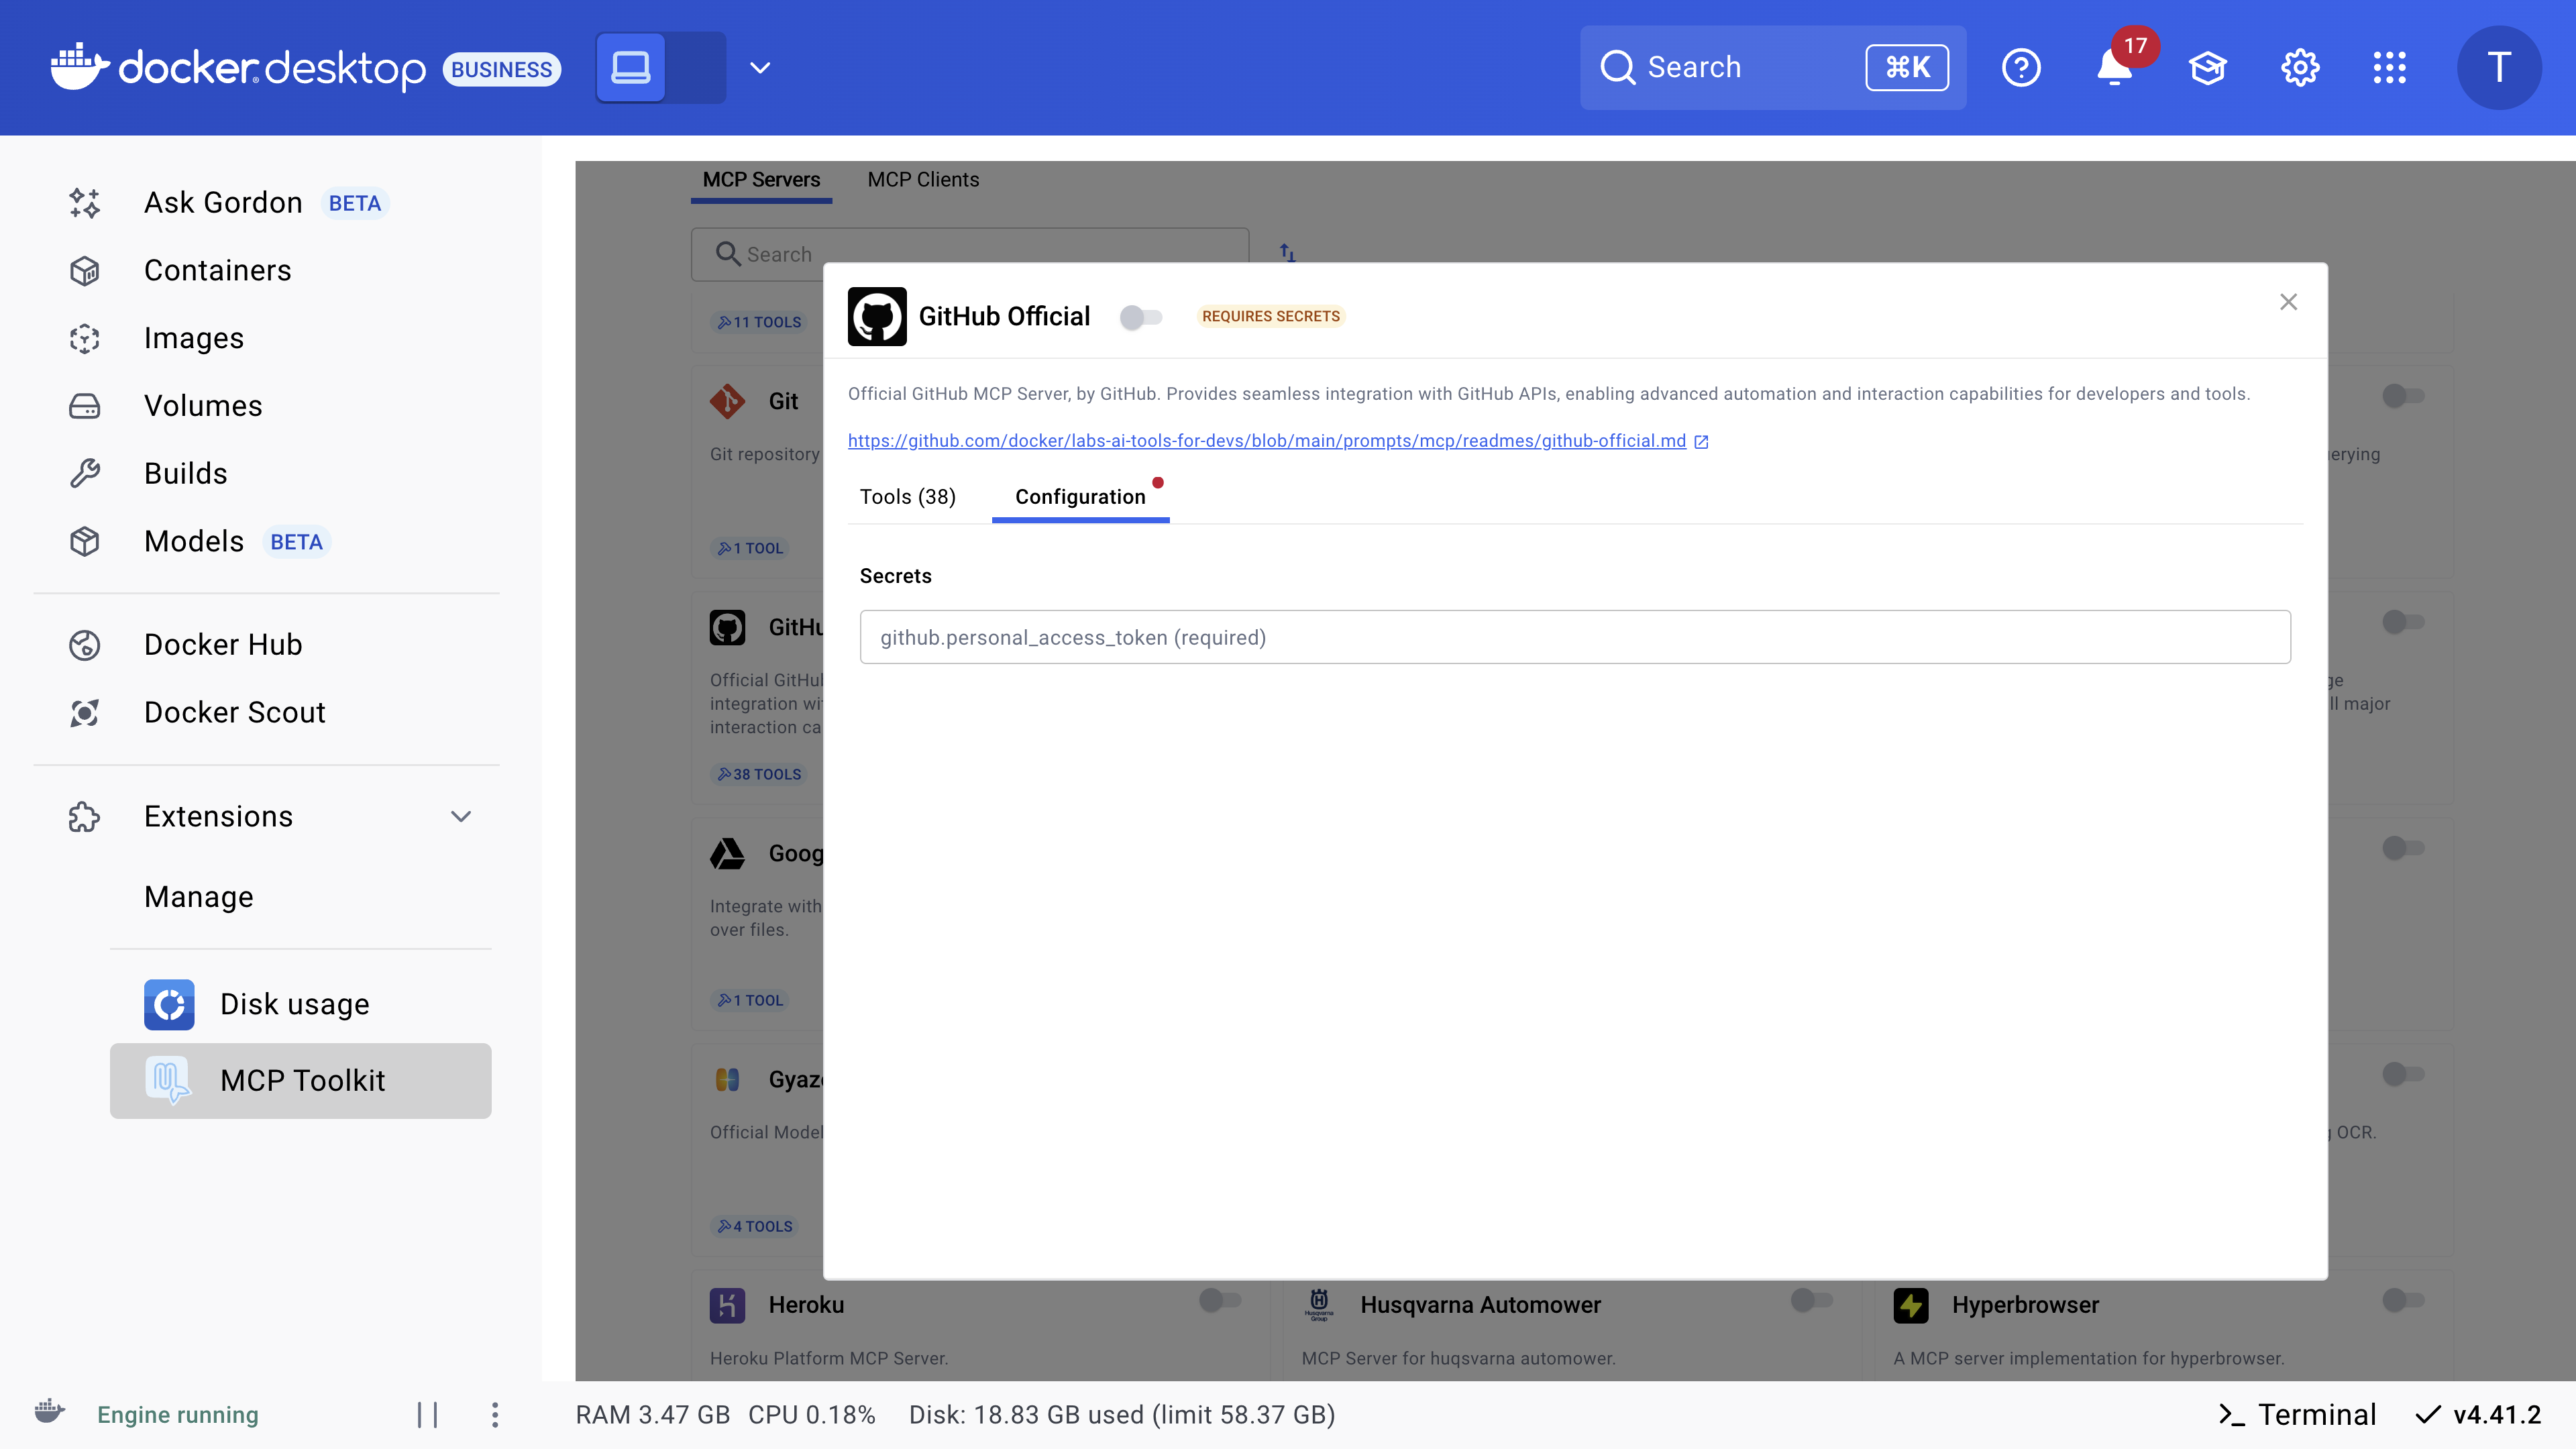Open the Terminal panel
The image size is (2576, 1449).
pos(2297,1414)
